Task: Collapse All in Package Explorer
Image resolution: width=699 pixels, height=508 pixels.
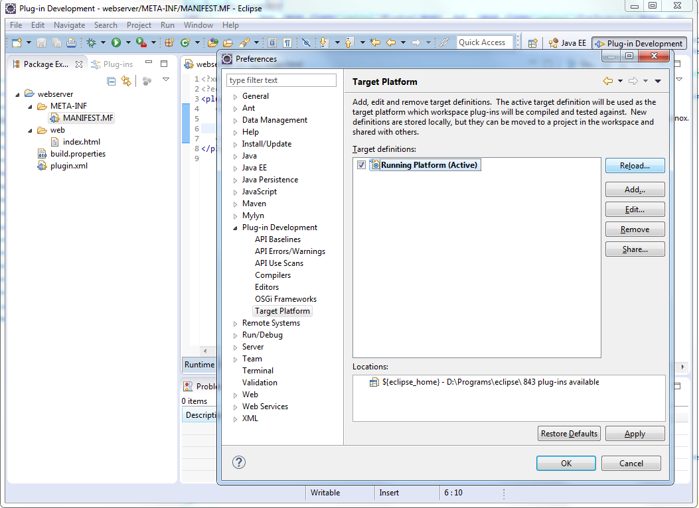Action: click(x=112, y=81)
